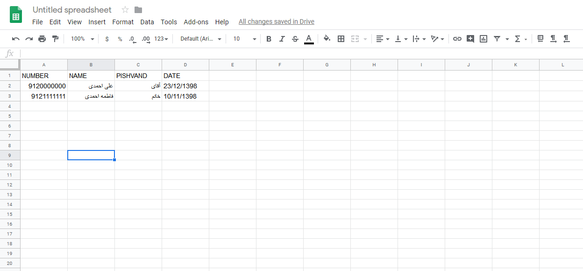Decrease decimal places
Image resolution: width=583 pixels, height=271 pixels.
coord(132,39)
